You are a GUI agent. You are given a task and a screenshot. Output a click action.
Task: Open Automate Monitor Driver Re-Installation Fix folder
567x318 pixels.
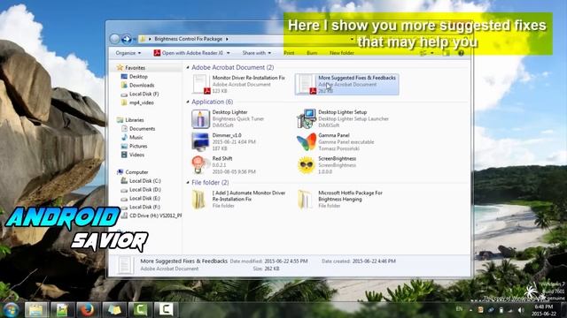click(238, 199)
